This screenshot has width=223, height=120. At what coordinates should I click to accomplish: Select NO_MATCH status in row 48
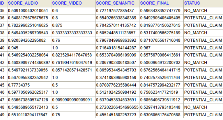195,107
